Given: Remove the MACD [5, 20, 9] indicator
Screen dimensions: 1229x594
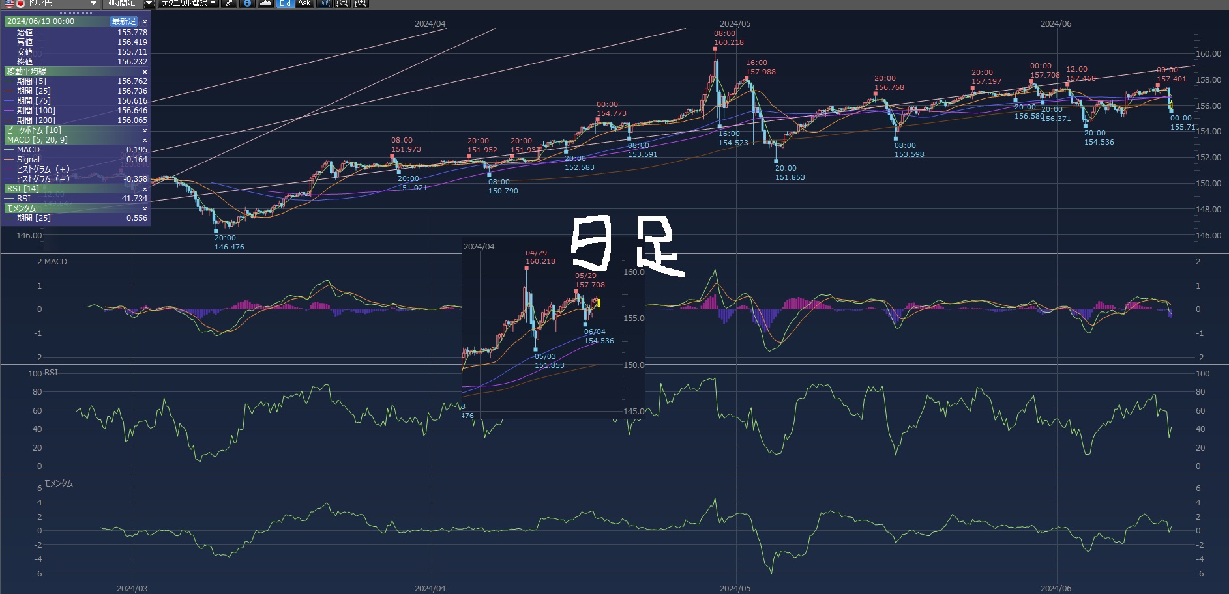Looking at the screenshot, I should tap(145, 140).
